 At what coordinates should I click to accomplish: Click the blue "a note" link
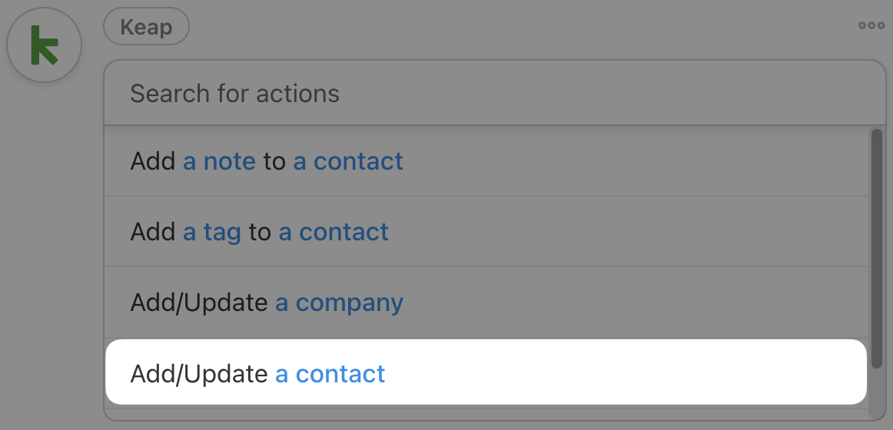click(x=219, y=161)
